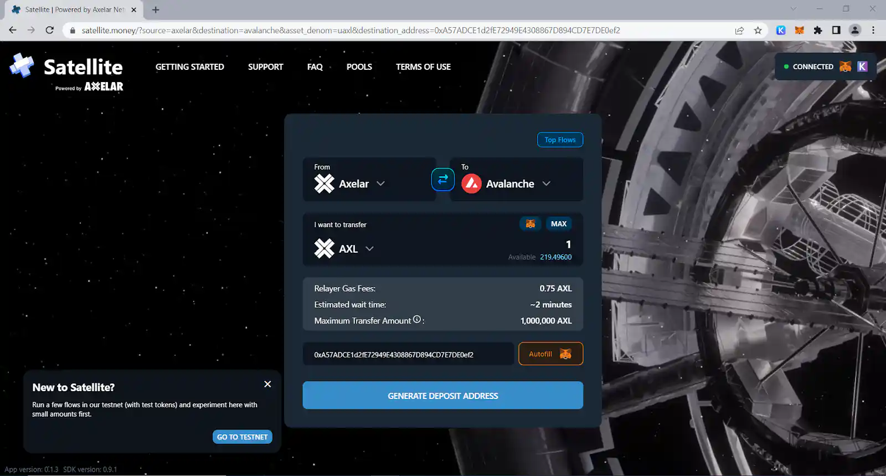Reload the page
This screenshot has height=476, width=886.
[50, 30]
